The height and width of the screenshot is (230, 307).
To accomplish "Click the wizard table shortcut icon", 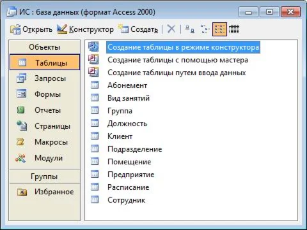I will click(x=93, y=59).
